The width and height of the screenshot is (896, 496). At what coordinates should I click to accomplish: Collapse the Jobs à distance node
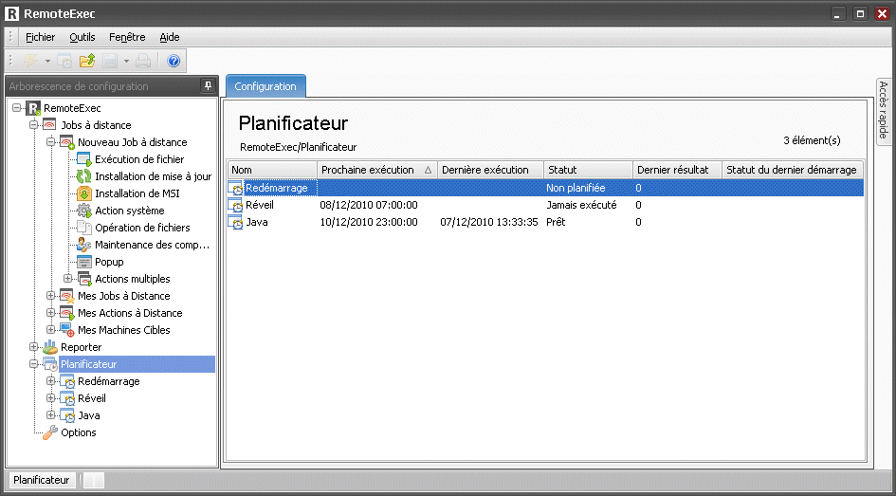(33, 124)
